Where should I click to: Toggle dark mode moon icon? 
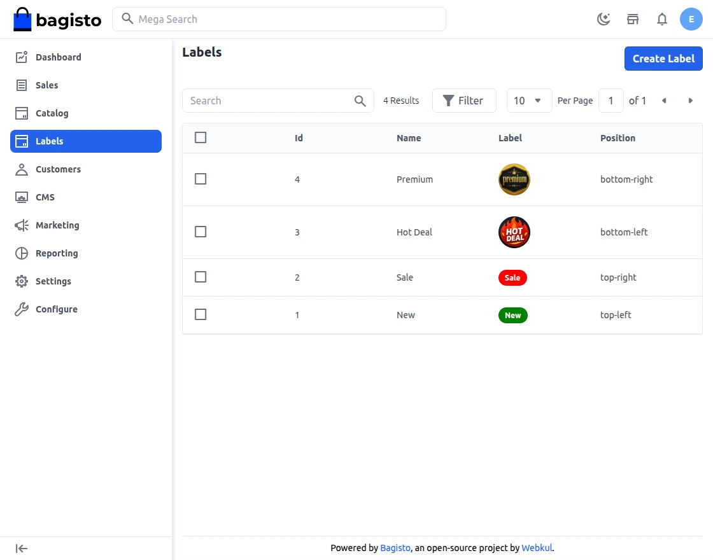click(x=604, y=19)
